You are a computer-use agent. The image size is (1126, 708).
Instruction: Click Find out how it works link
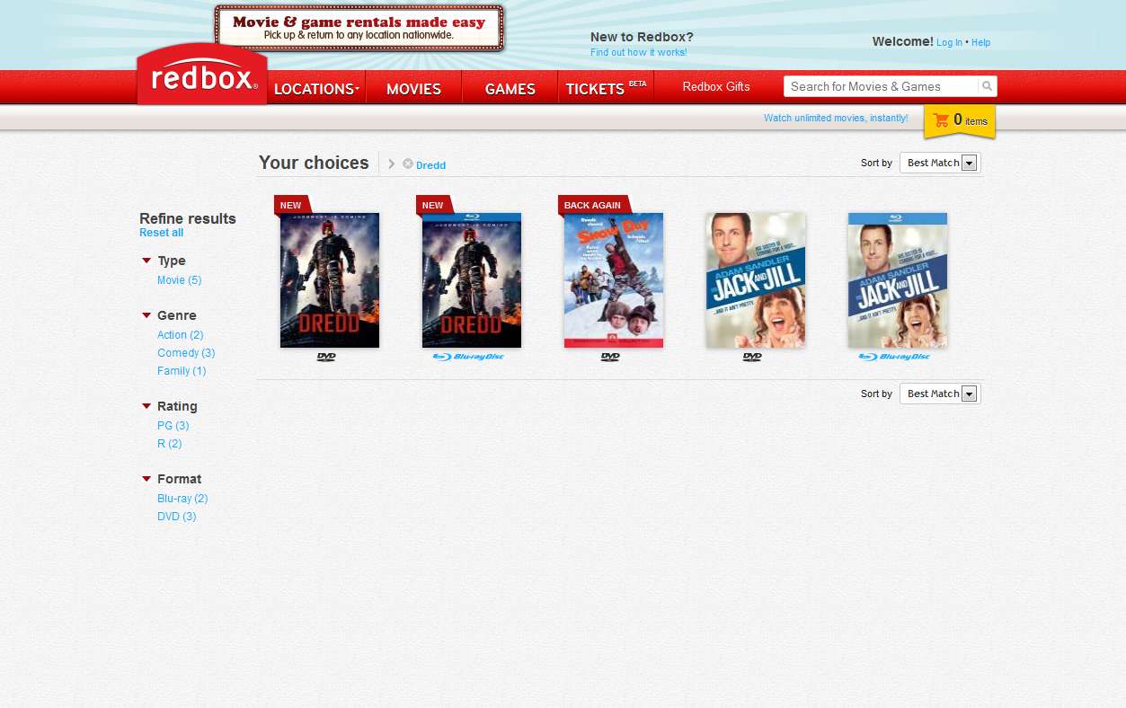638,53
